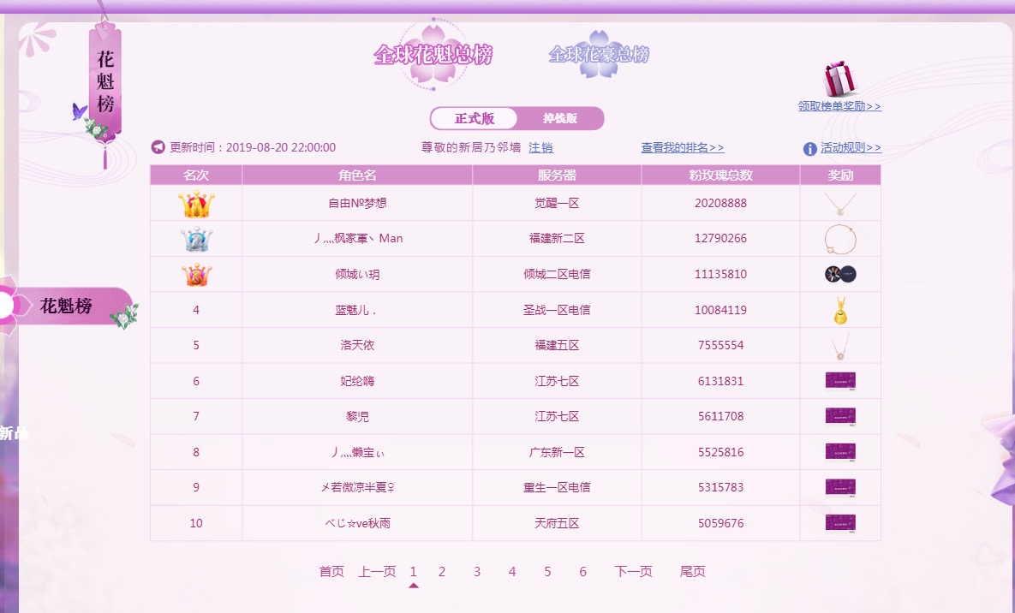Viewport: 1015px width, 613px height.
Task: Click the 领取榜单奖励 link
Action: (839, 106)
